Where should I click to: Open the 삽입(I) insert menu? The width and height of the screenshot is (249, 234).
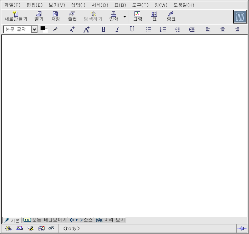click(x=78, y=5)
